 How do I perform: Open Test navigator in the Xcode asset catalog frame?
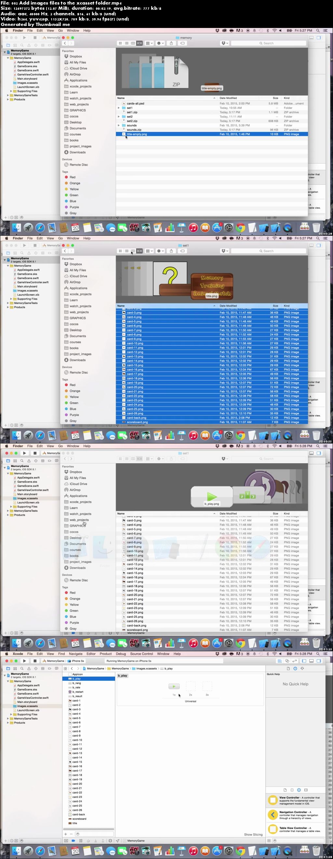pyautogui.click(x=36, y=668)
